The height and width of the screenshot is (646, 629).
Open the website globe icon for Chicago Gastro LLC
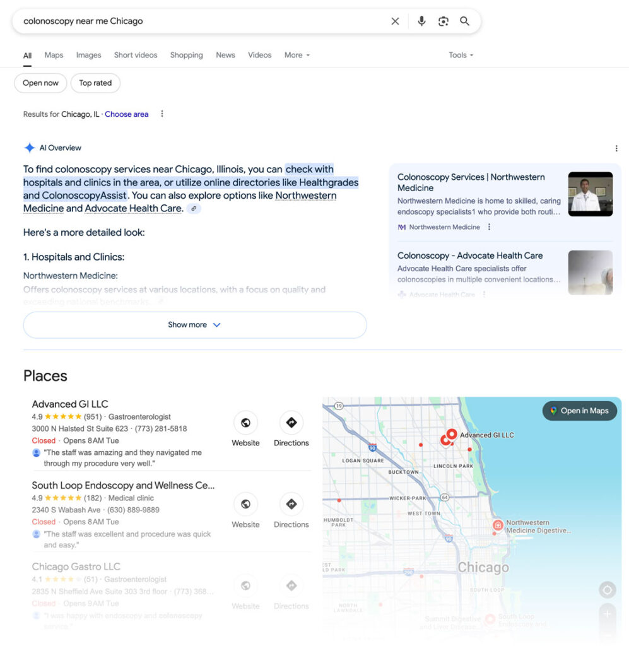point(245,586)
